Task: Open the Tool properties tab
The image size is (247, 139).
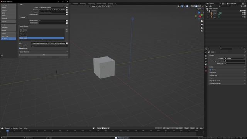Action: tap(206, 53)
